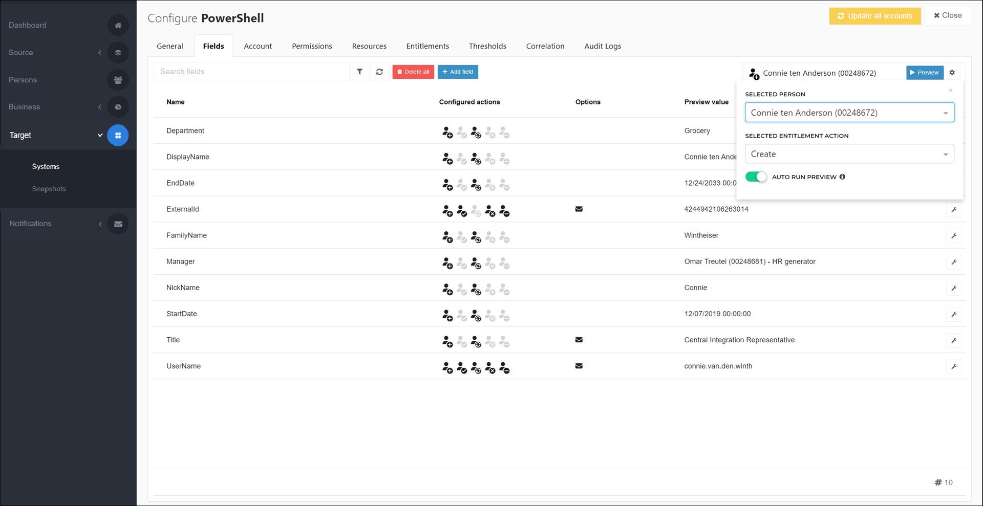This screenshot has width=983, height=506.
Task: Click envelope option icon in Title row
Action: [x=579, y=340]
